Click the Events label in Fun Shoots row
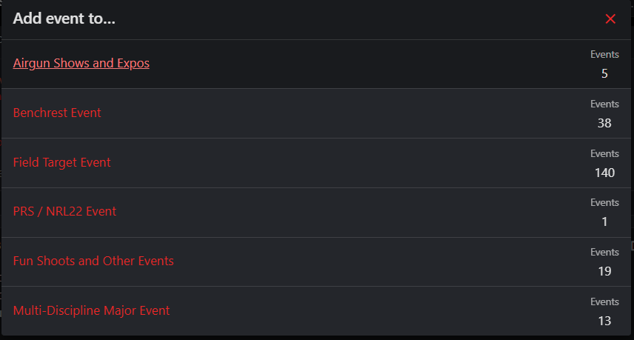 tap(604, 253)
